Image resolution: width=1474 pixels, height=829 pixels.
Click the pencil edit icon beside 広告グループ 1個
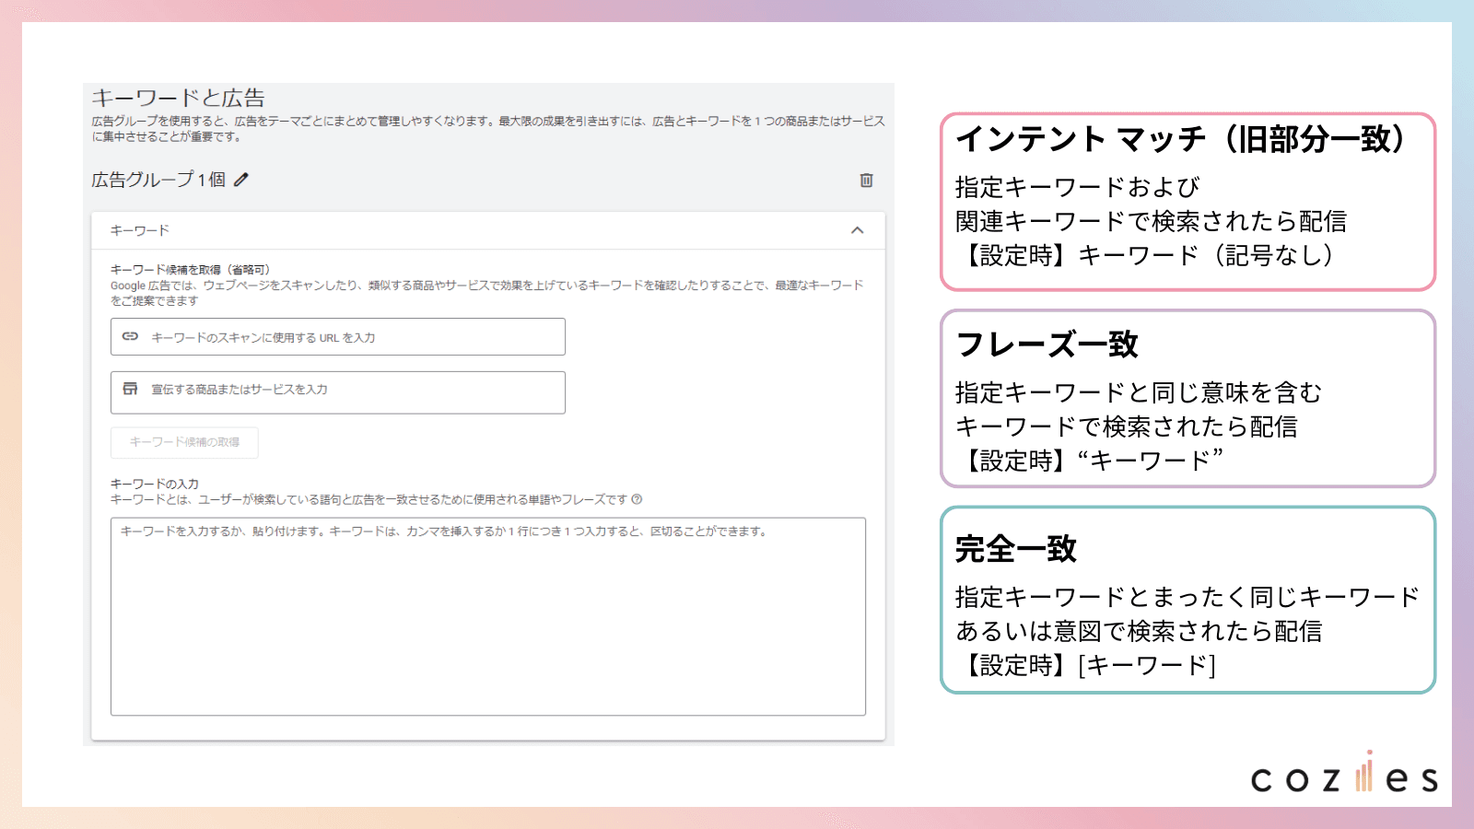click(241, 180)
